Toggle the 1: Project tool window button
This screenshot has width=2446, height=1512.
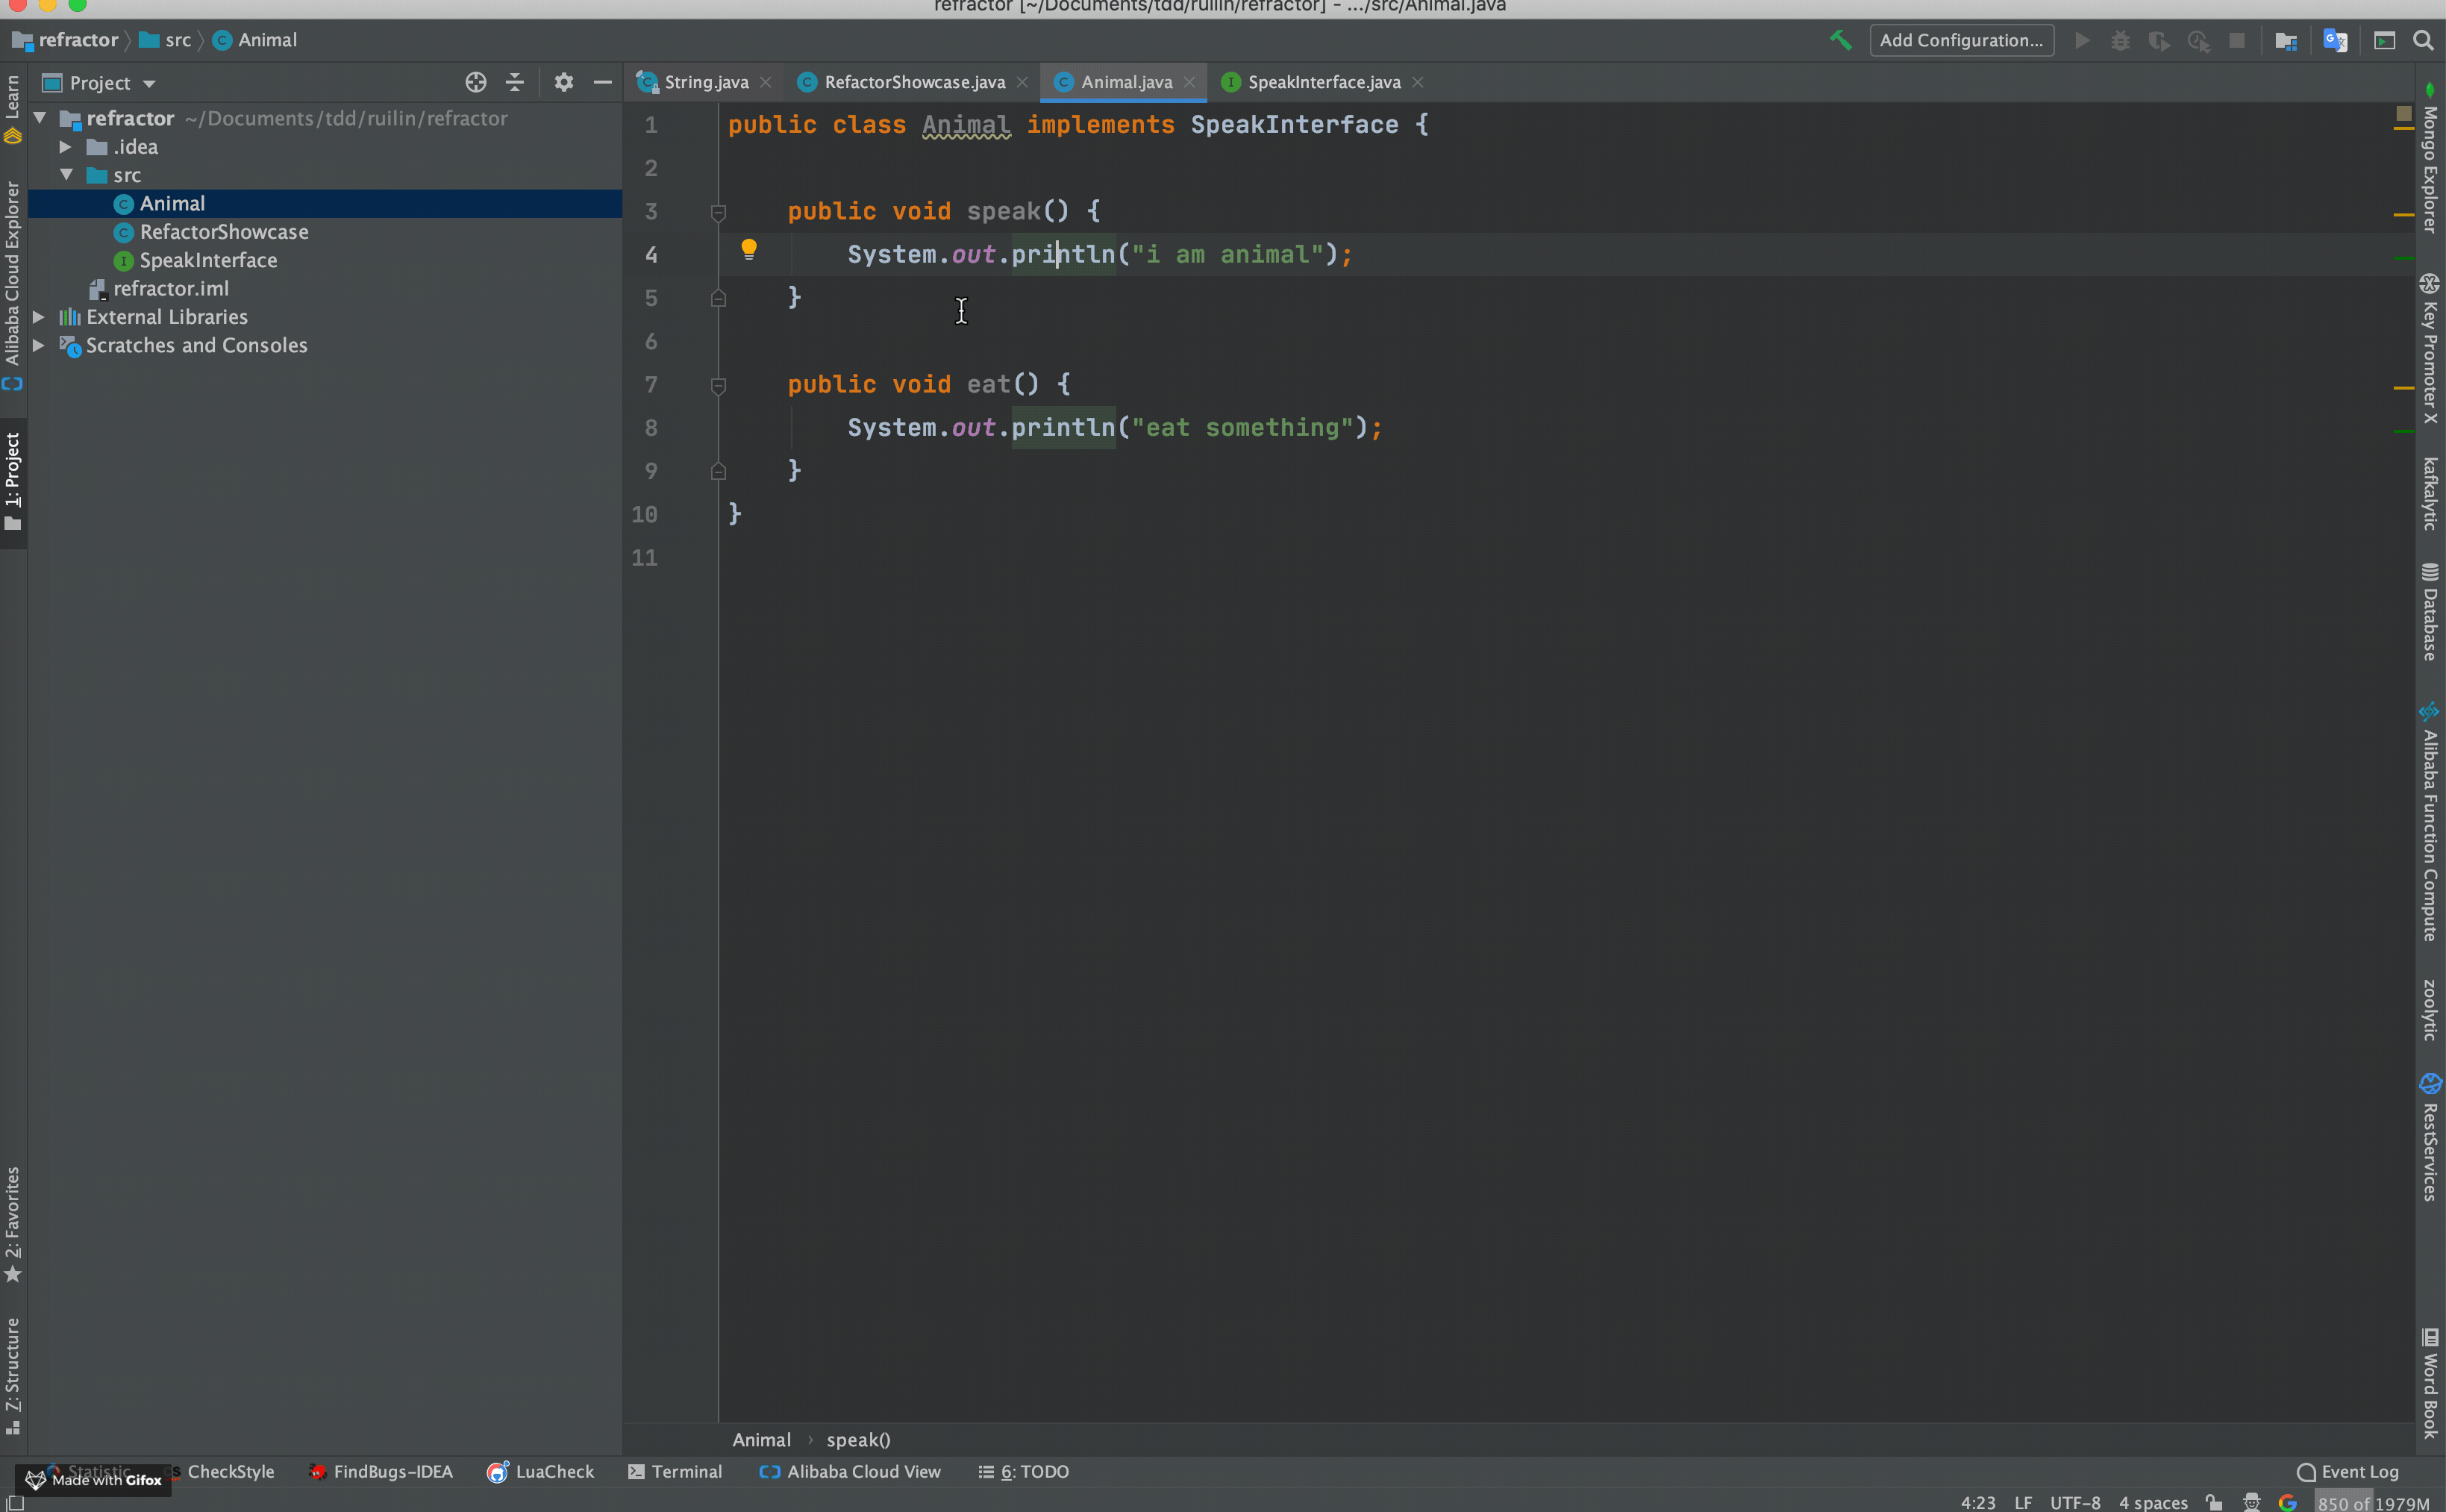(13, 482)
